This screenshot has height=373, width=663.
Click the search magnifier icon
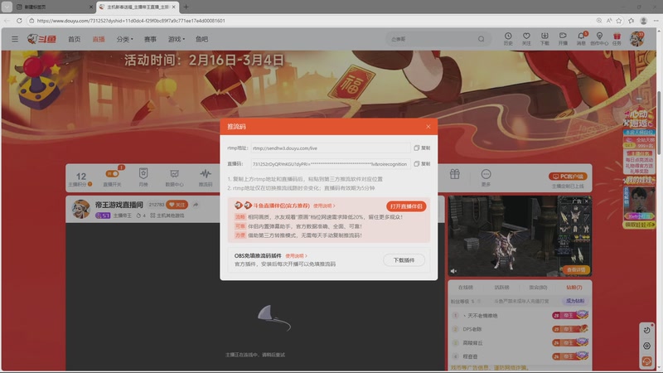482,39
